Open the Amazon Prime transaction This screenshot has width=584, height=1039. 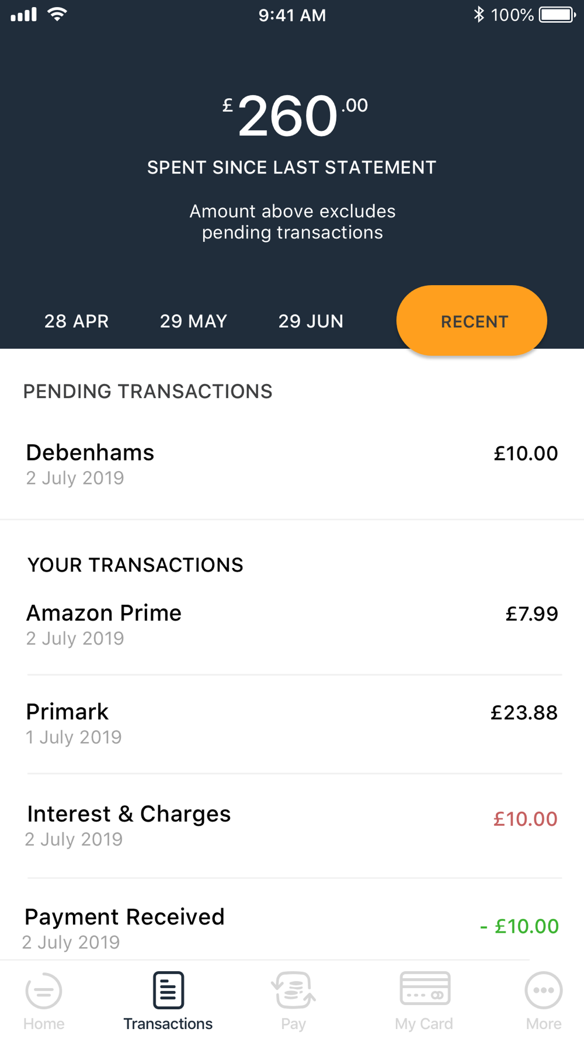(x=292, y=625)
